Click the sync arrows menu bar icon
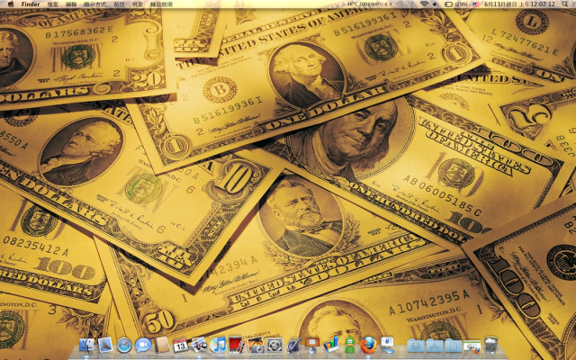The width and height of the screenshot is (576, 360). [x=388, y=4]
